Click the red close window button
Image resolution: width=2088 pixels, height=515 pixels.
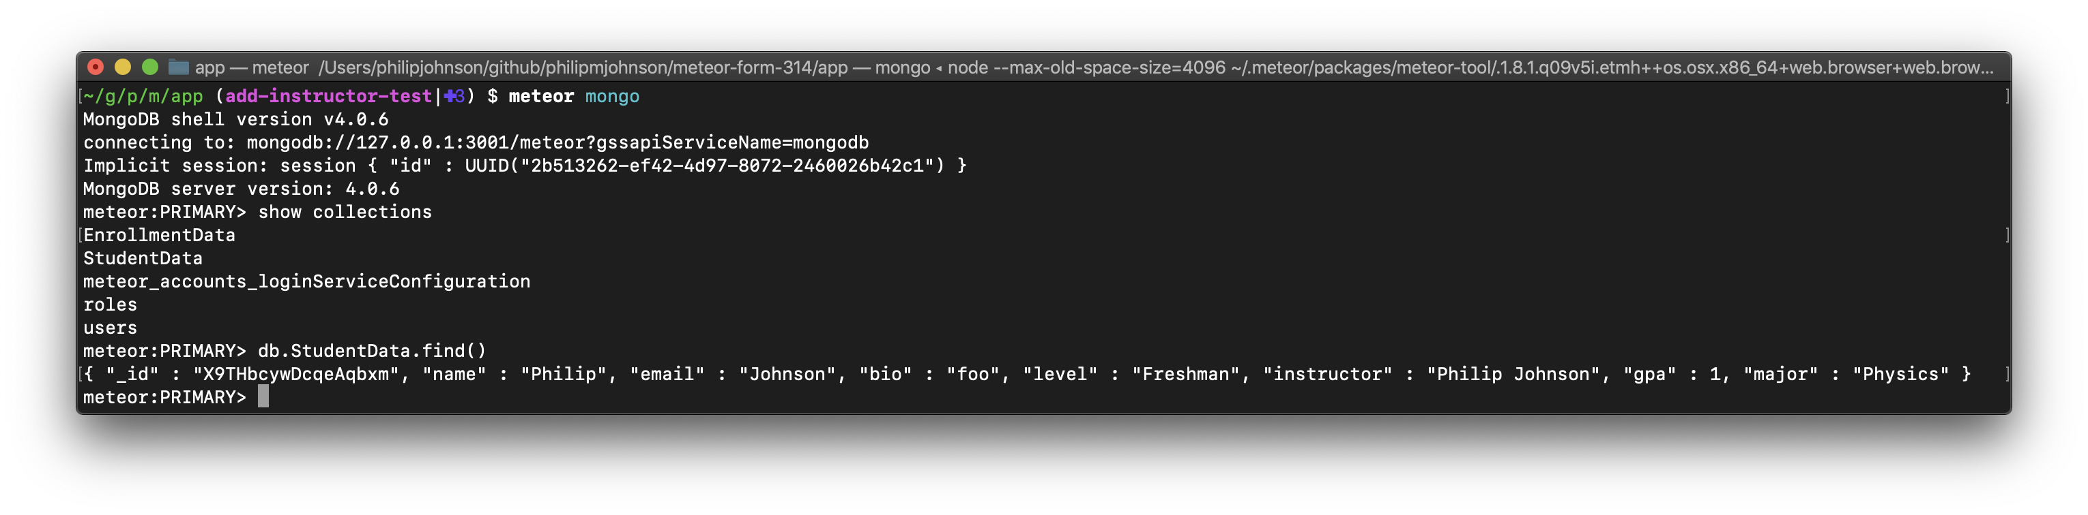point(96,67)
